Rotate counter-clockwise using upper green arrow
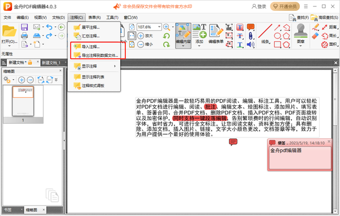Image resolution: width=340 pixels, height=216 pixels. [167, 36]
